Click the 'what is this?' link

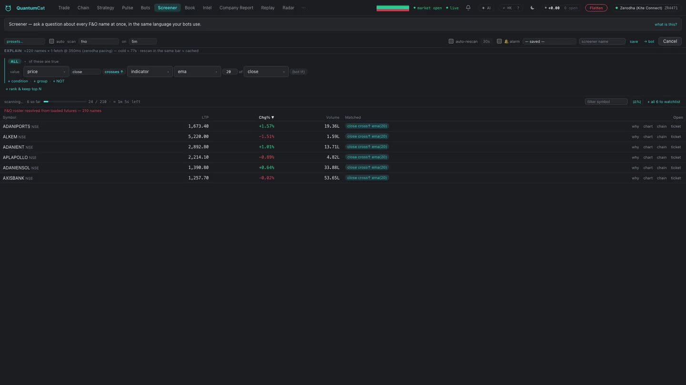(666, 24)
